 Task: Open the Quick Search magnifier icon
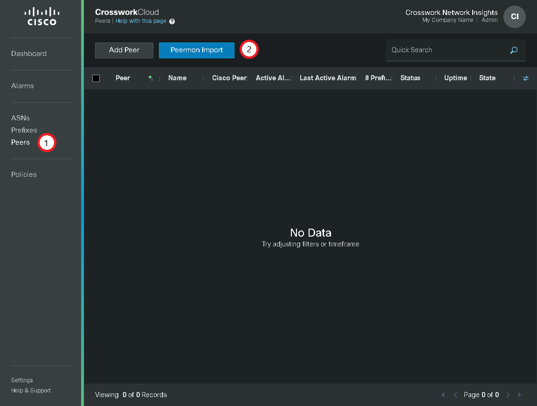point(513,50)
